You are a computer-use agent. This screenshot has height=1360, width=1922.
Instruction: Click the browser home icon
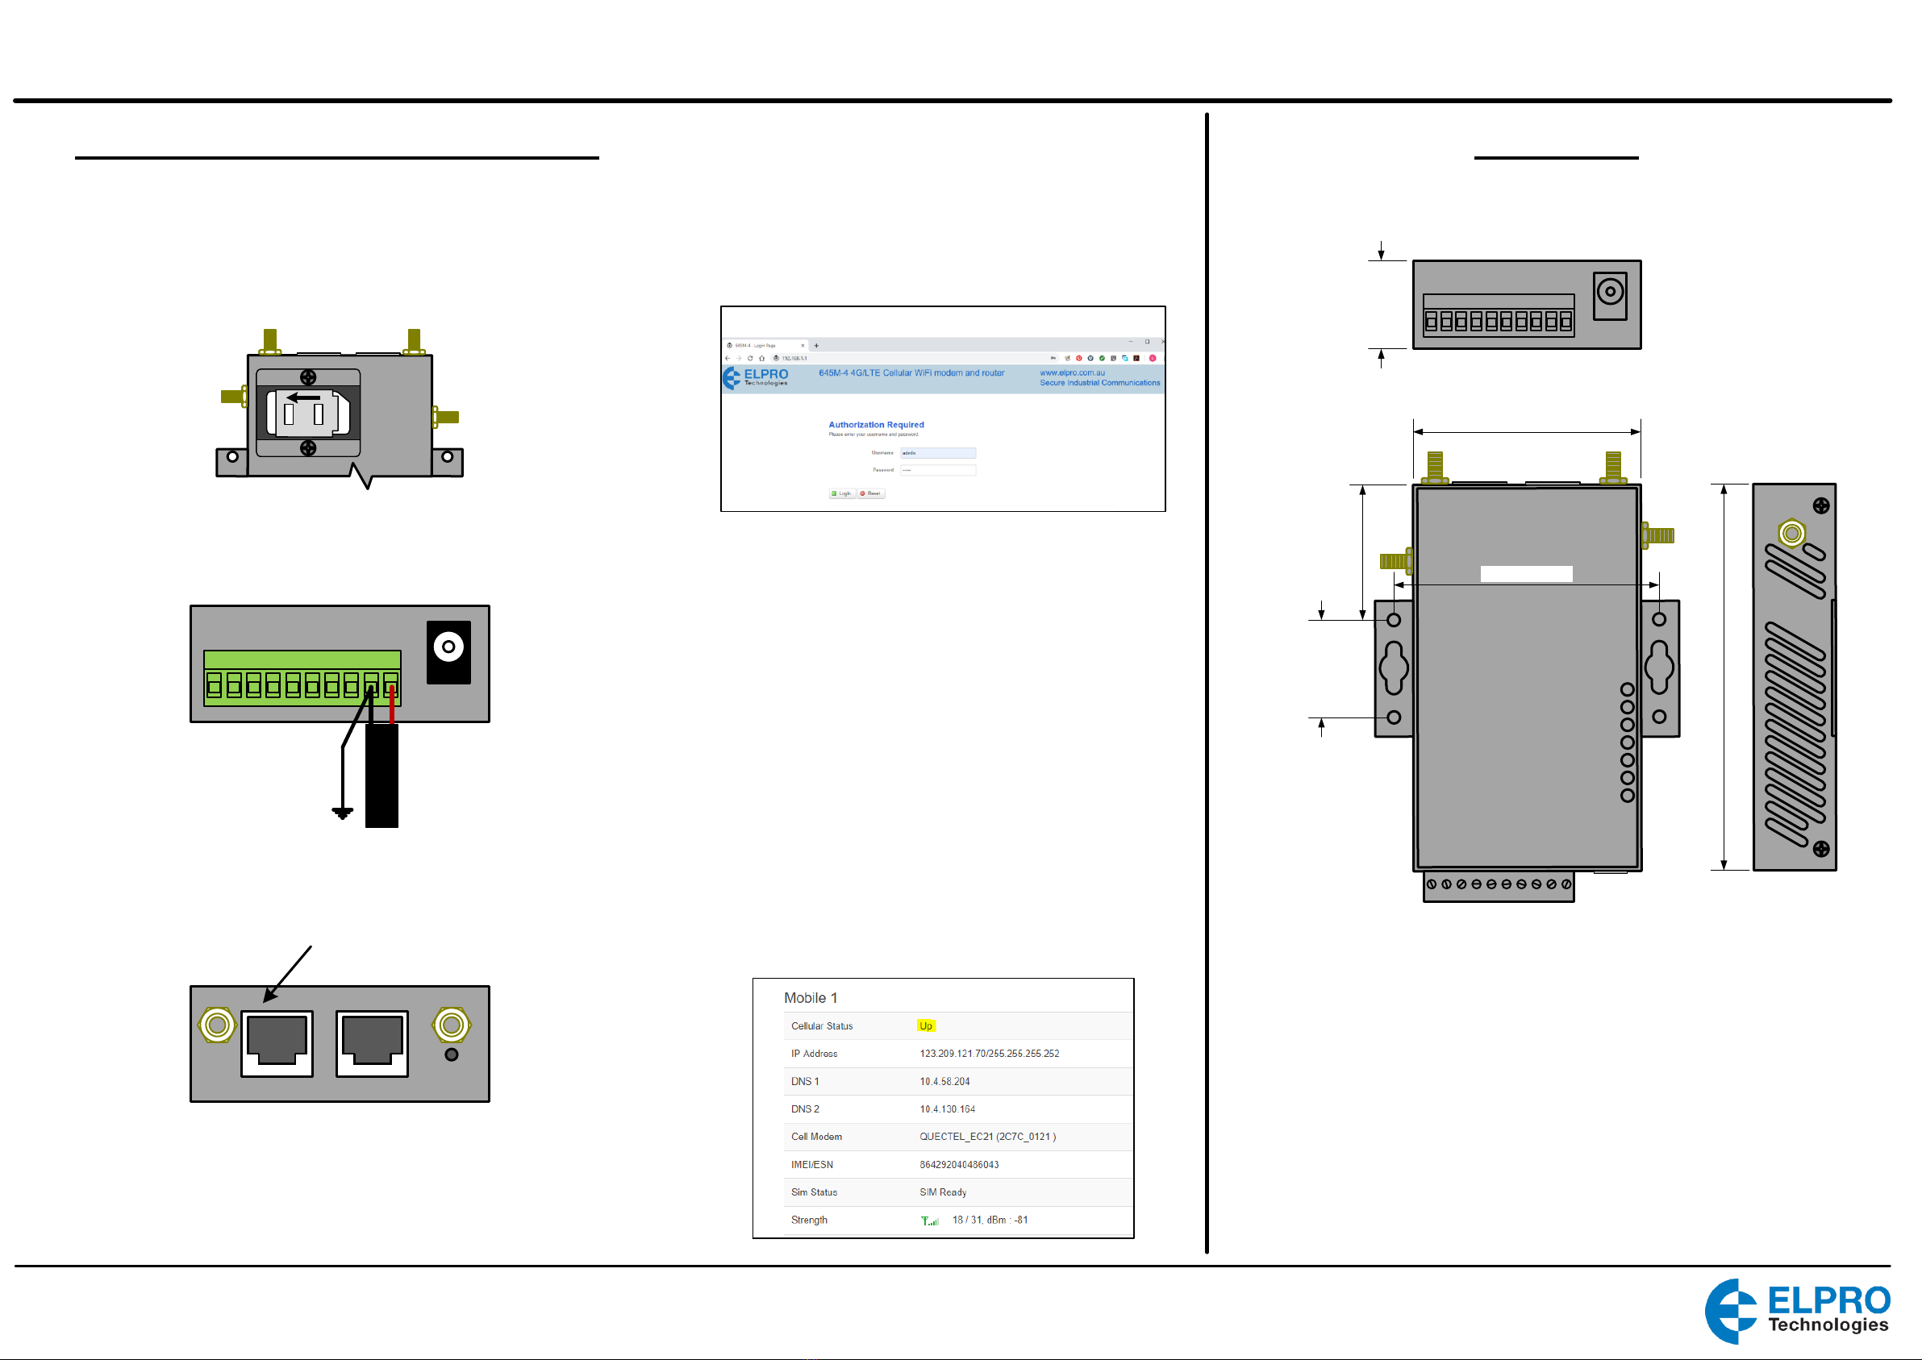(762, 359)
